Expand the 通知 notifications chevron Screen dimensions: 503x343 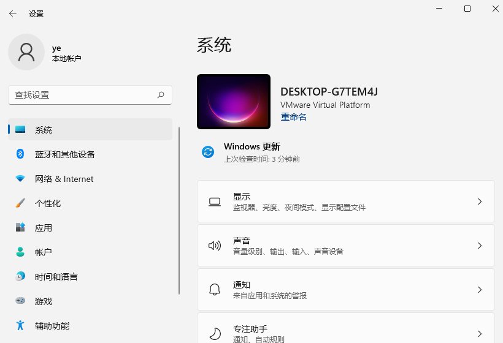480,290
